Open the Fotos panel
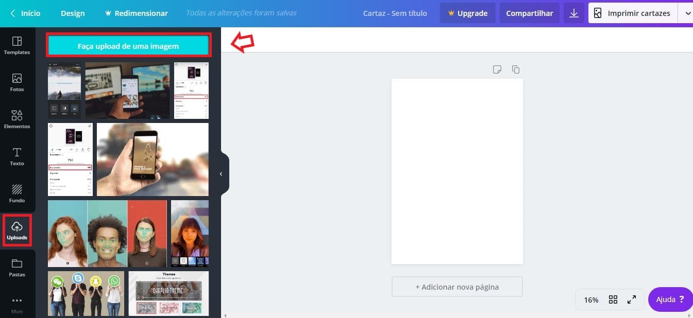 pyautogui.click(x=17, y=82)
